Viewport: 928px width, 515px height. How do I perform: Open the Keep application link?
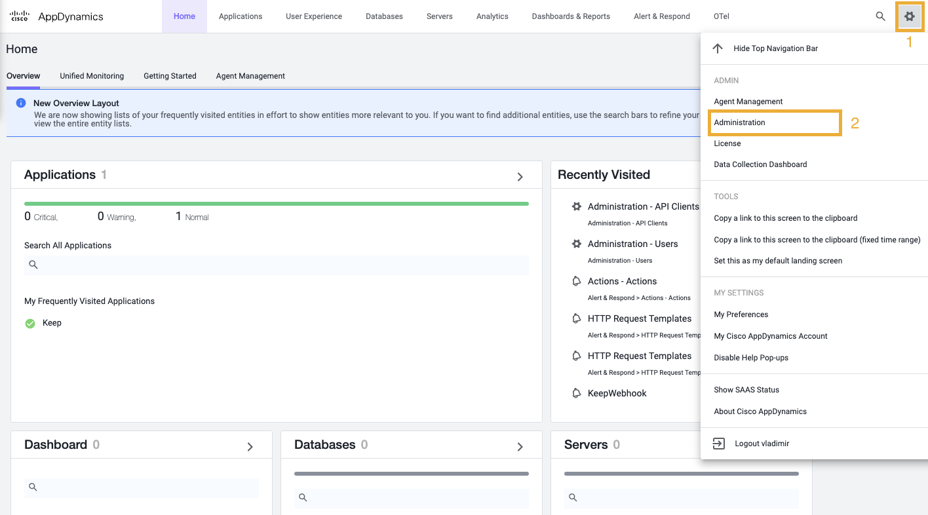click(x=52, y=323)
